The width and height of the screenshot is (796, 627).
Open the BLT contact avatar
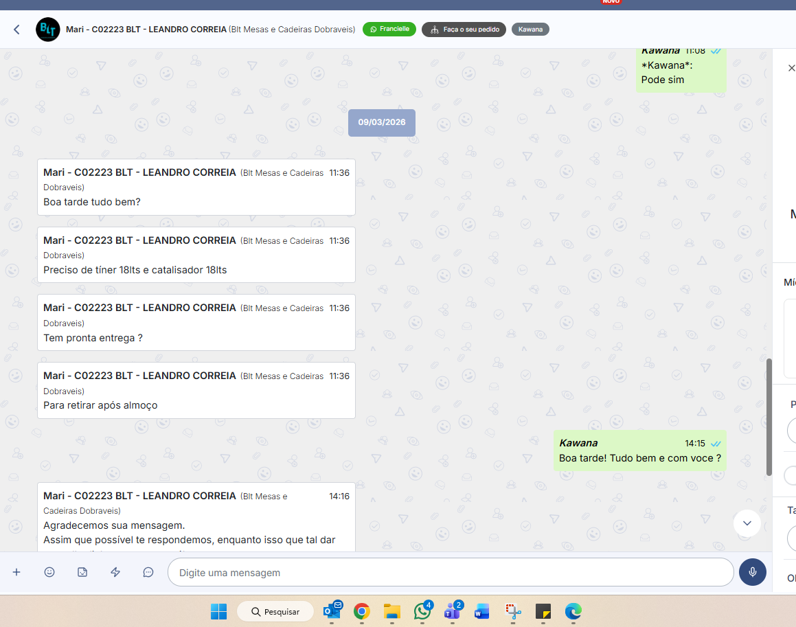(48, 30)
